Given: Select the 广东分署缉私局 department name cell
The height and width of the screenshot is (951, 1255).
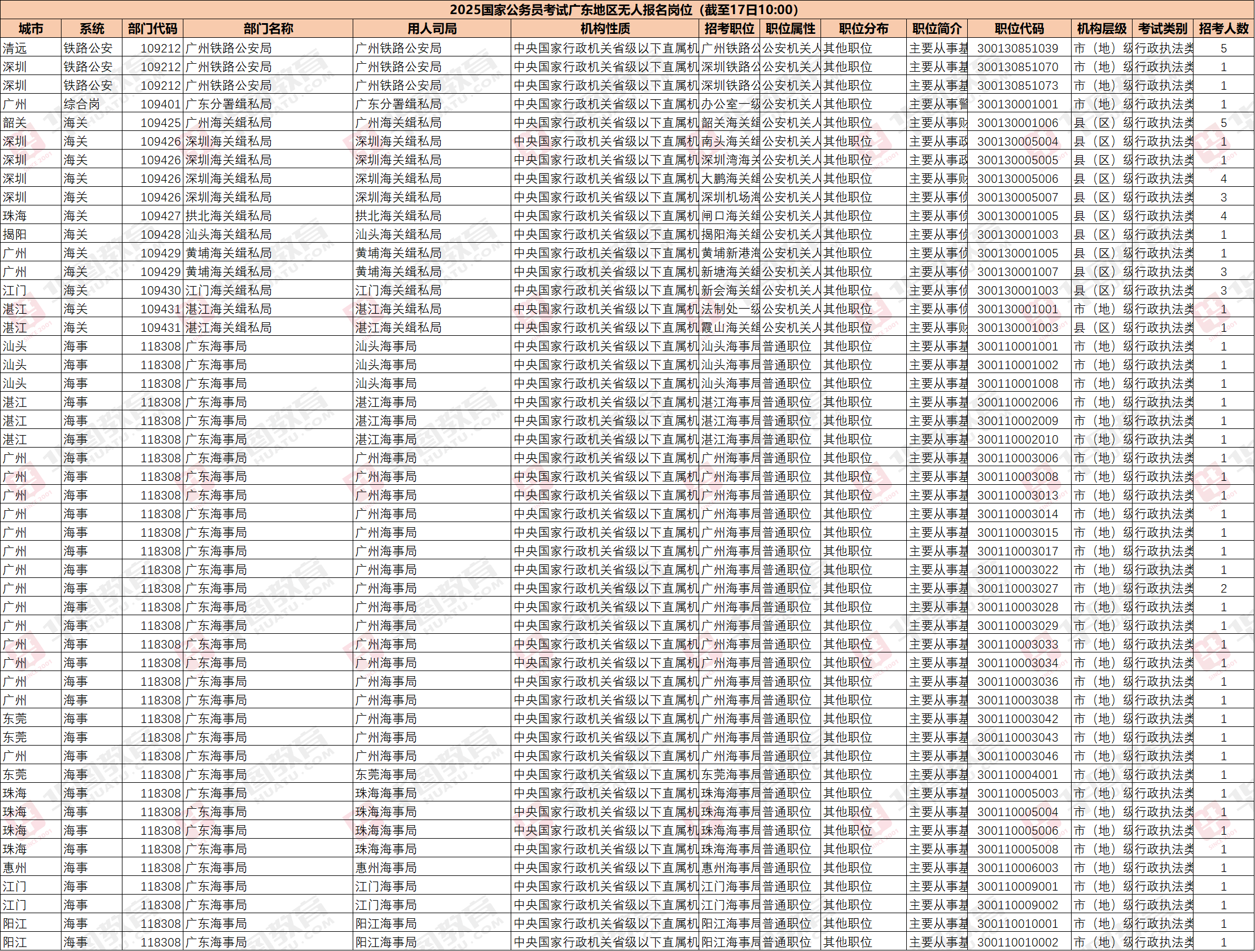Looking at the screenshot, I should pos(269,104).
